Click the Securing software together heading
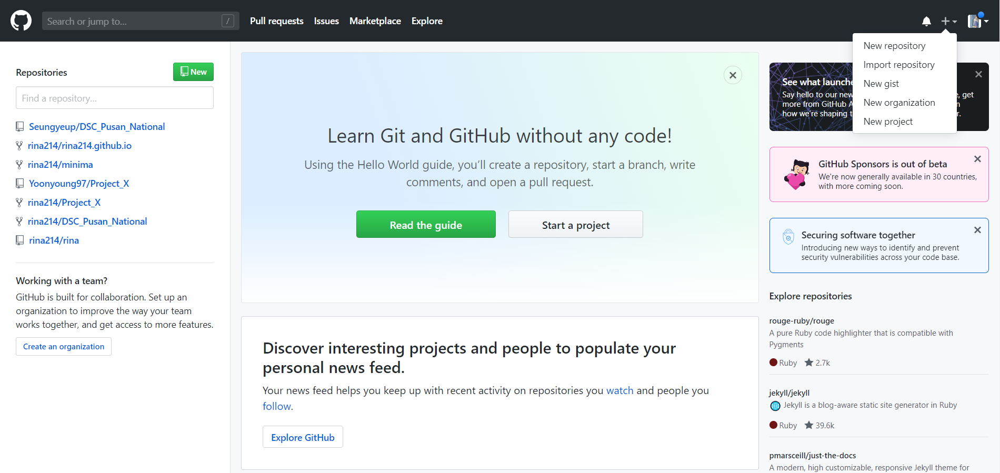The width and height of the screenshot is (1000, 473). click(858, 235)
